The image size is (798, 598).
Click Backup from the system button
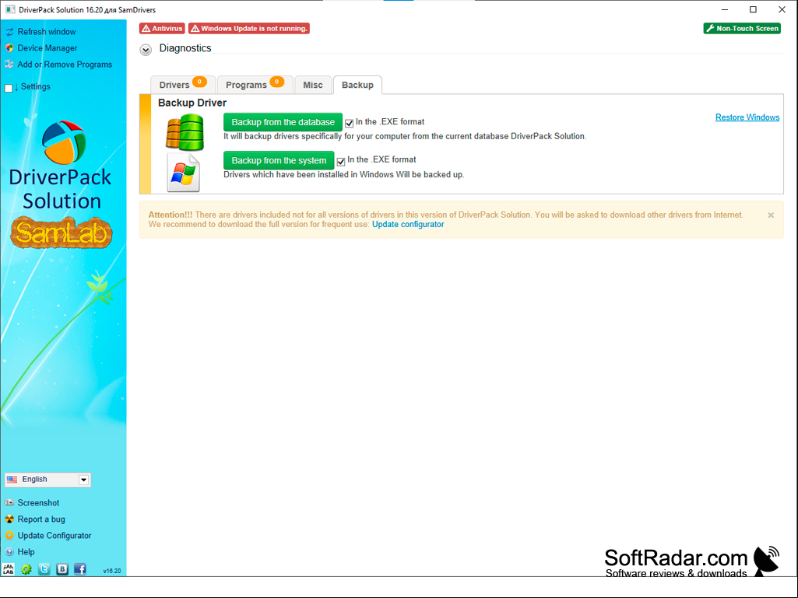click(x=279, y=160)
